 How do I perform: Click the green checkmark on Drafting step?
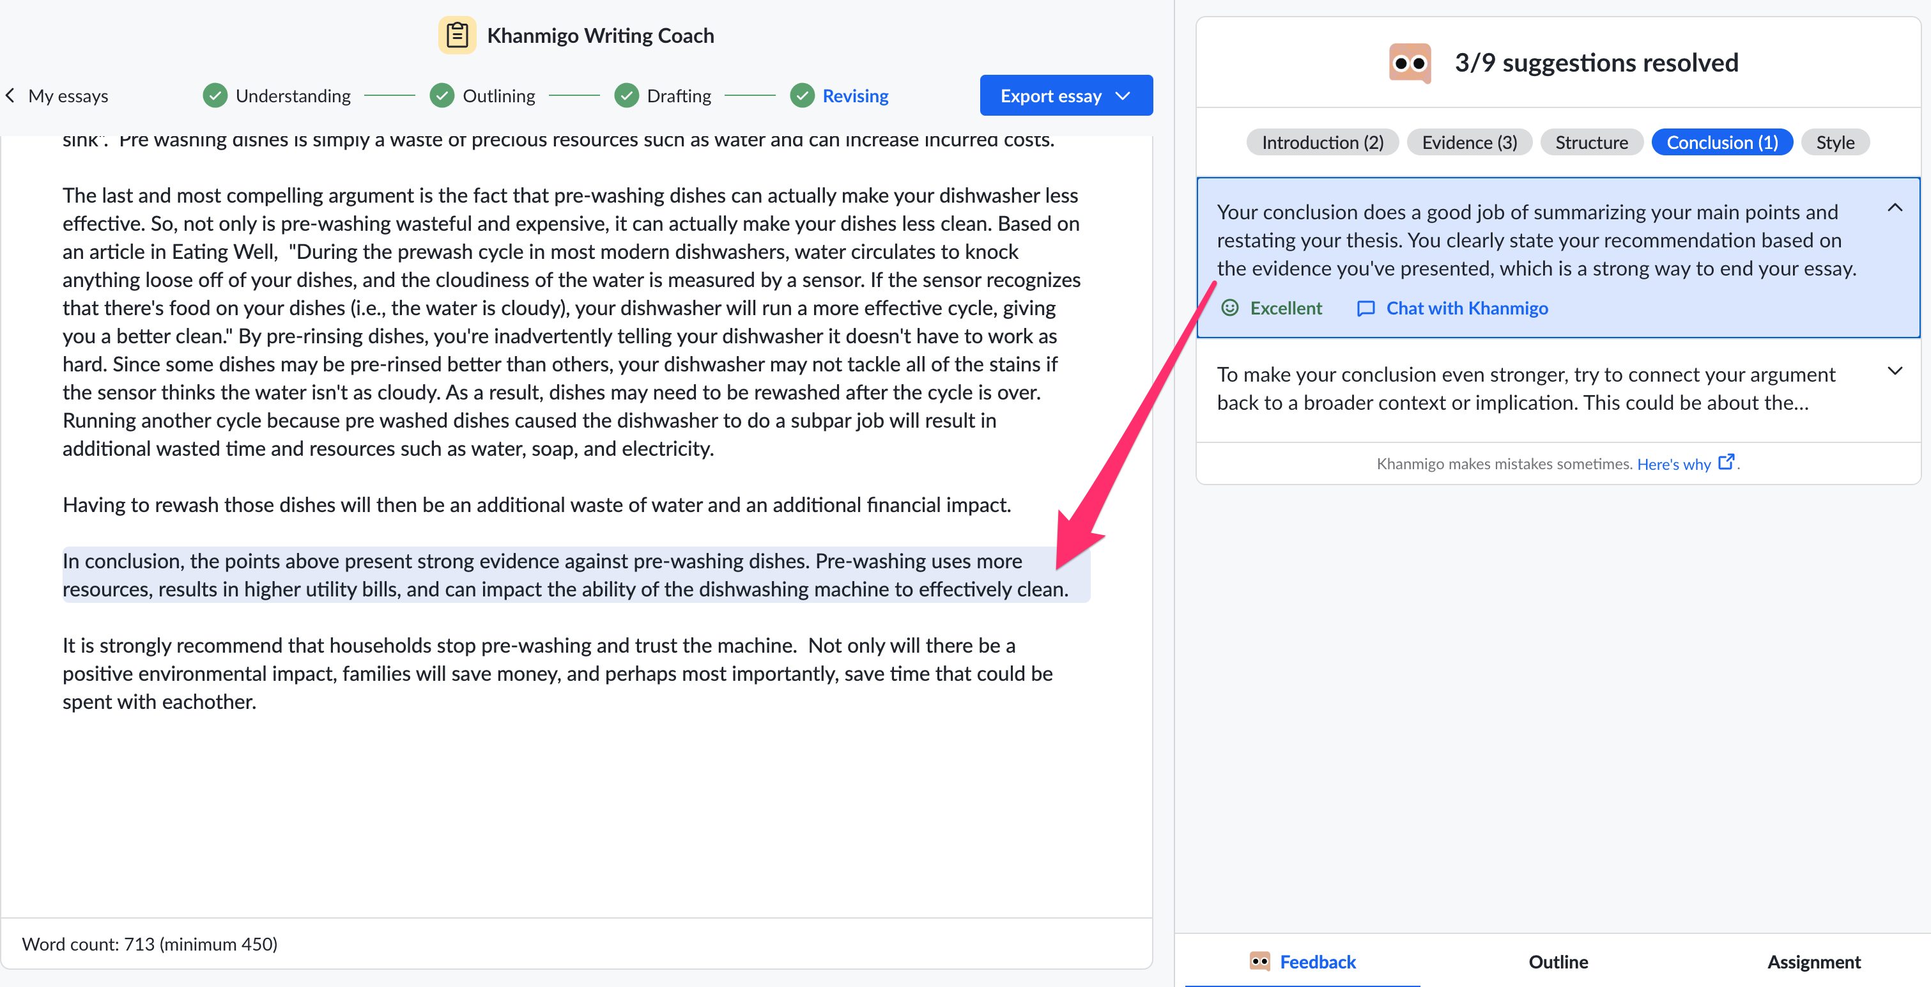tap(627, 95)
